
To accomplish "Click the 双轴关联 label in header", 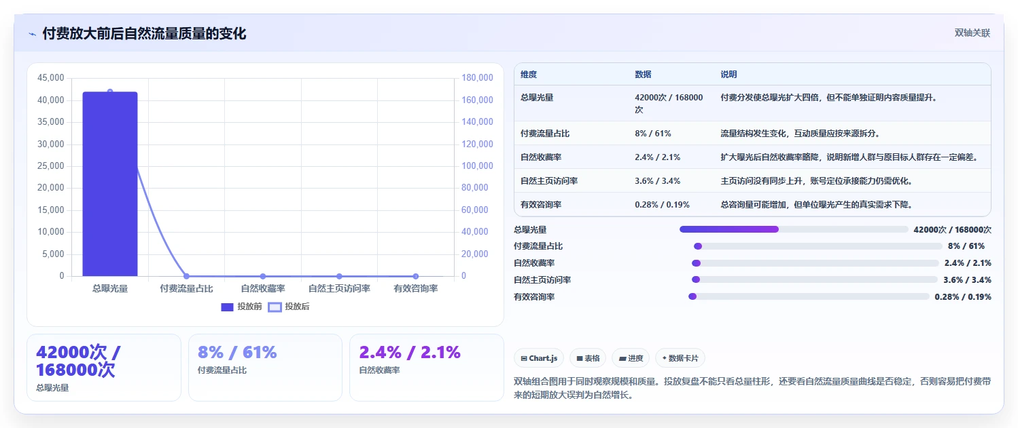I will (x=972, y=33).
